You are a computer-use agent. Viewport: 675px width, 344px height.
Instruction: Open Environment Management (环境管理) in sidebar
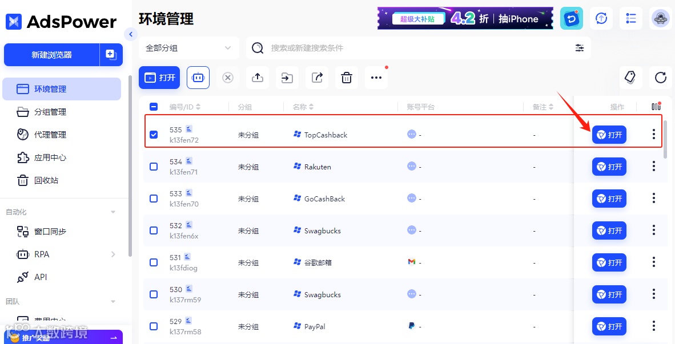[x=62, y=89]
